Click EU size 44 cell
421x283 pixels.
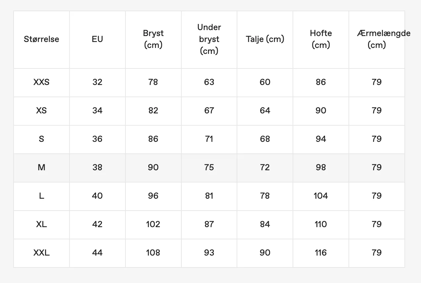97,253
